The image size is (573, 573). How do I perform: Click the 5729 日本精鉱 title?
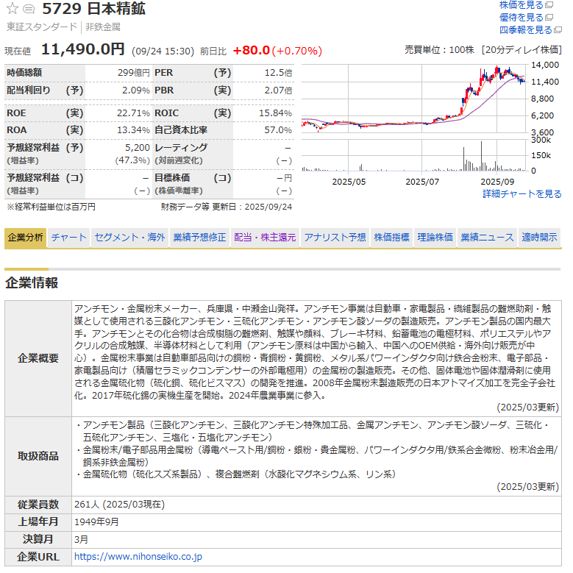click(93, 8)
